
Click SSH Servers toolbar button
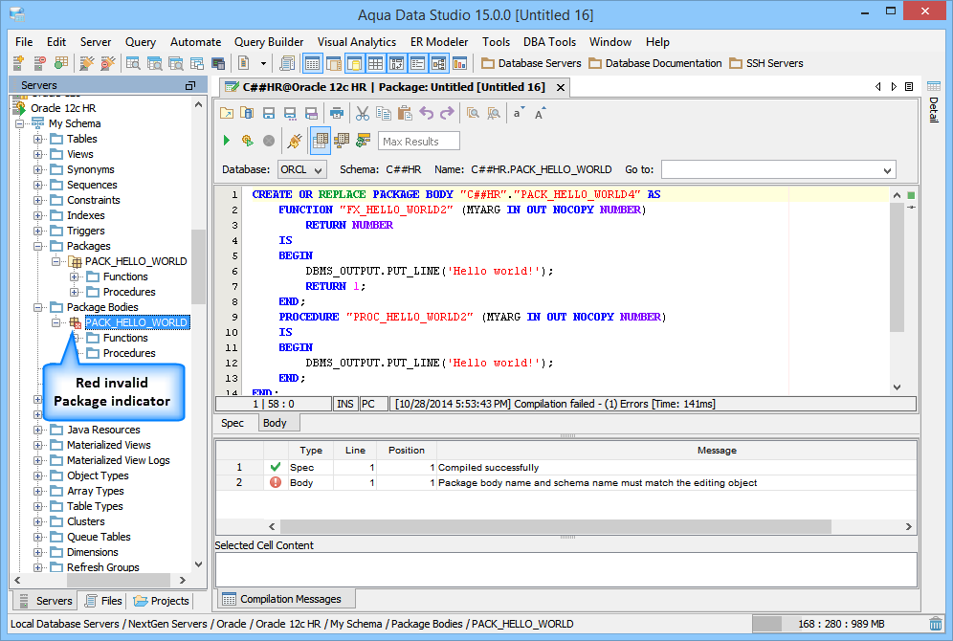point(765,63)
